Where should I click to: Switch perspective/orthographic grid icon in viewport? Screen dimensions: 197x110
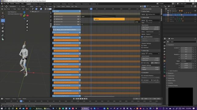click(x=27, y=30)
